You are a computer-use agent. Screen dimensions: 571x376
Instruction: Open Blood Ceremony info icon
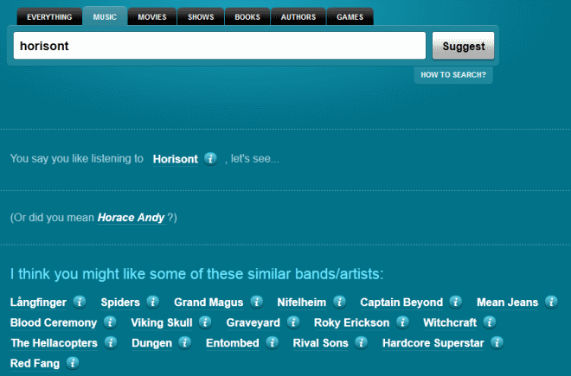click(110, 322)
